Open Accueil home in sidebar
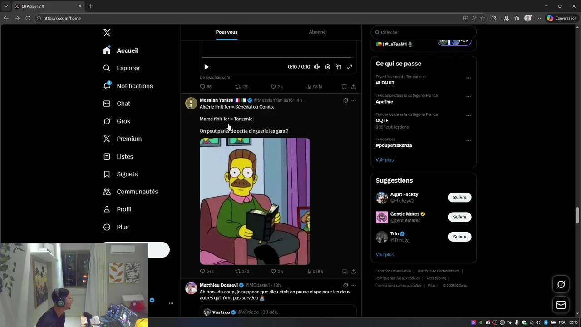The image size is (581, 327). (x=121, y=50)
